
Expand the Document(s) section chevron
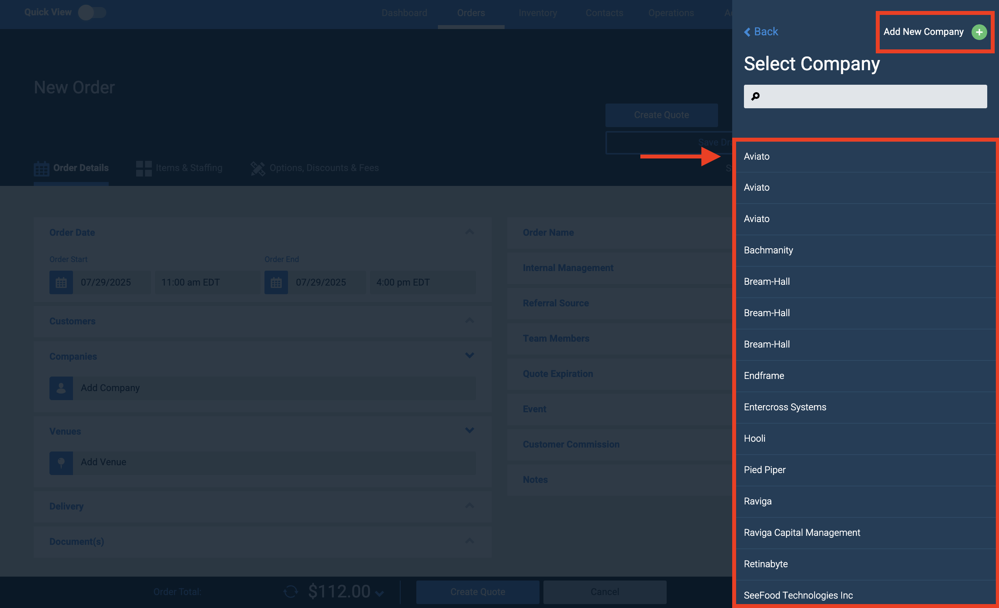[470, 541]
